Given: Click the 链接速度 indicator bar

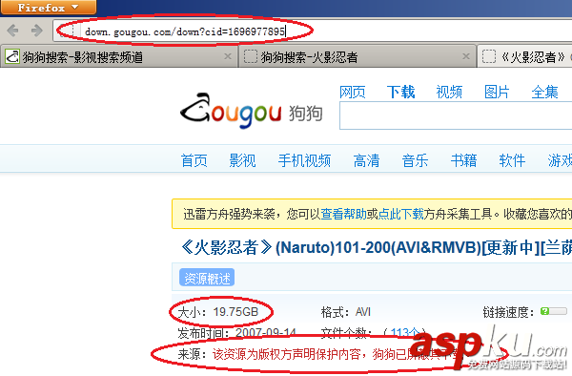Looking at the screenshot, I should tap(554, 311).
